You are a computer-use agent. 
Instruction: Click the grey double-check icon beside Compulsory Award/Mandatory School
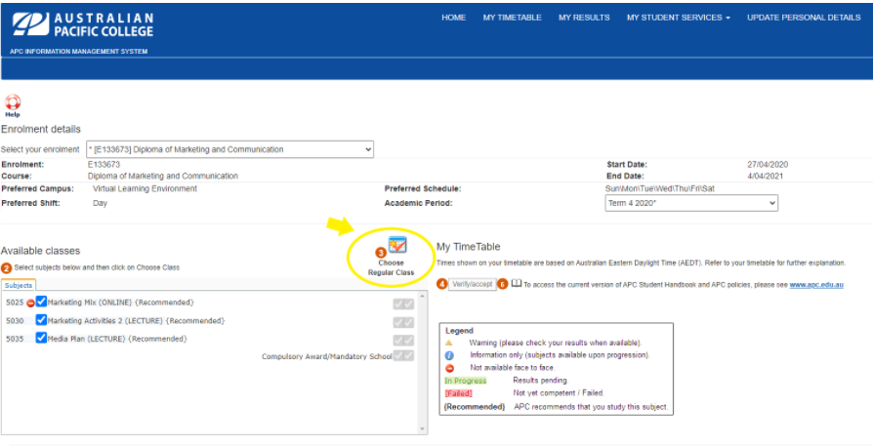[403, 356]
